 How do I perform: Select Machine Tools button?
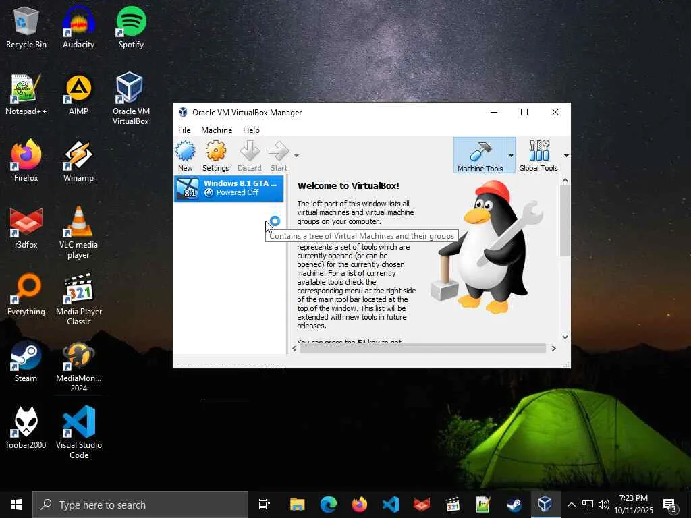pyautogui.click(x=480, y=155)
